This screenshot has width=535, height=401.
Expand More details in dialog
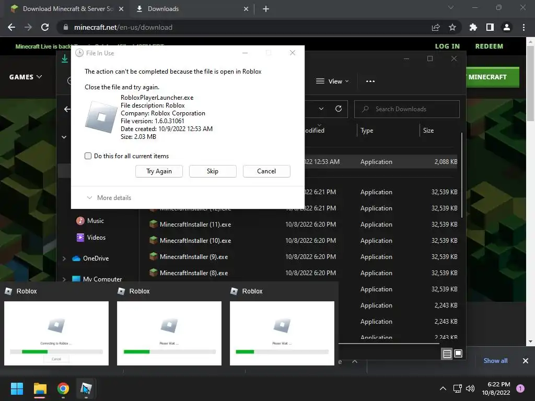coord(109,198)
